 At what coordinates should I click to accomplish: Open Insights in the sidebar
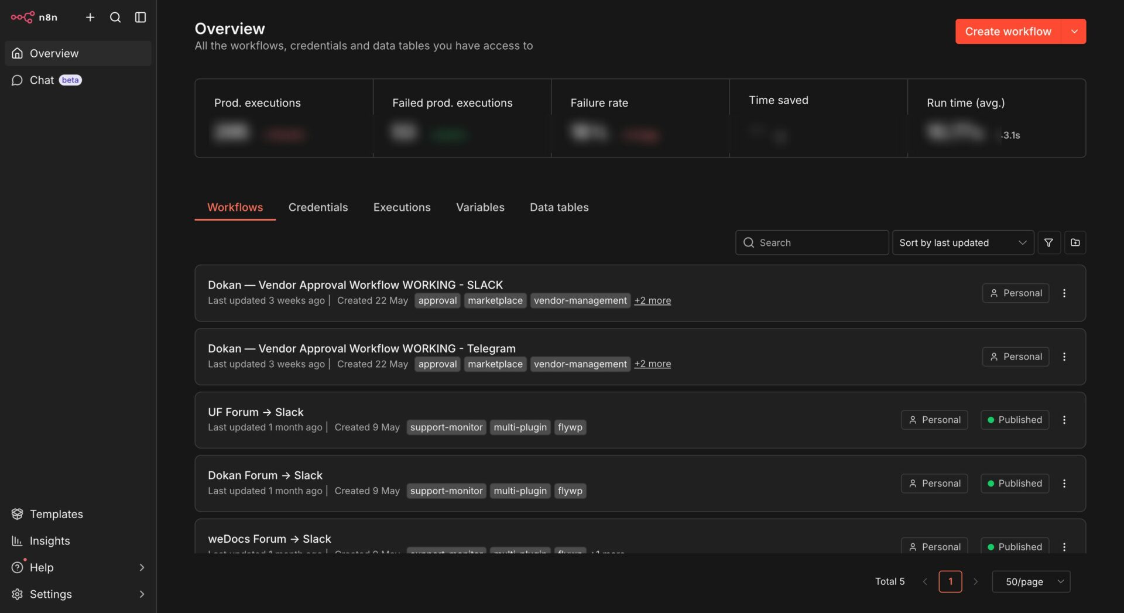pyautogui.click(x=78, y=541)
